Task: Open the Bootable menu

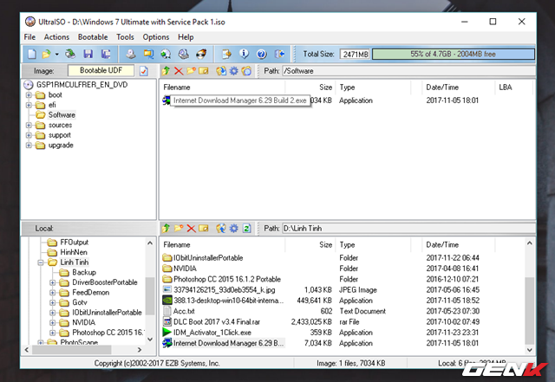Action: 93,37
